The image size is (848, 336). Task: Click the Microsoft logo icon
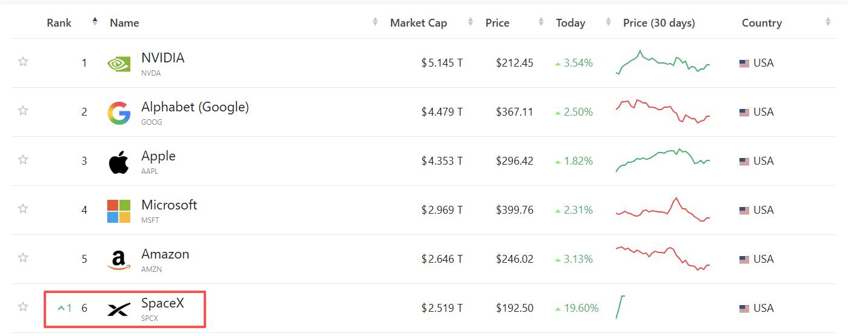coord(119,211)
